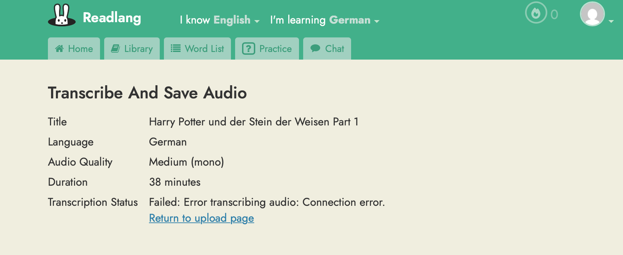Switch to the Word List tab

coord(197,49)
